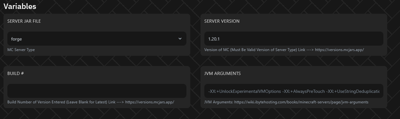Edit the Server Version field showing 1.20.1
Viewport: 400px width, 119px height.
(294, 39)
